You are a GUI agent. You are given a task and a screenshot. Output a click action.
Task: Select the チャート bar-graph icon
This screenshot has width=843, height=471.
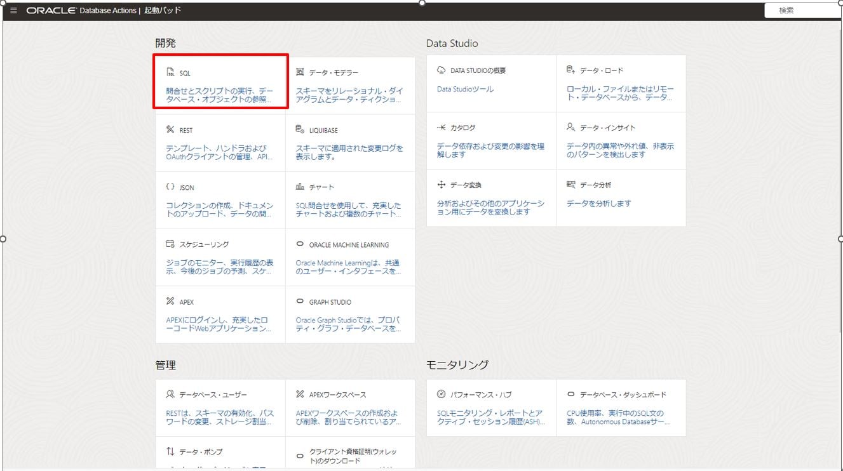tap(299, 187)
